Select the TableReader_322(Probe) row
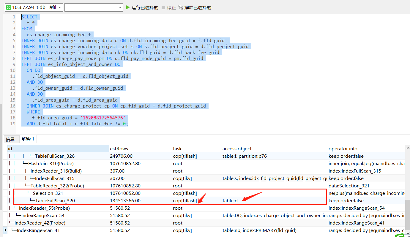This screenshot has height=237, width=410. [206, 186]
